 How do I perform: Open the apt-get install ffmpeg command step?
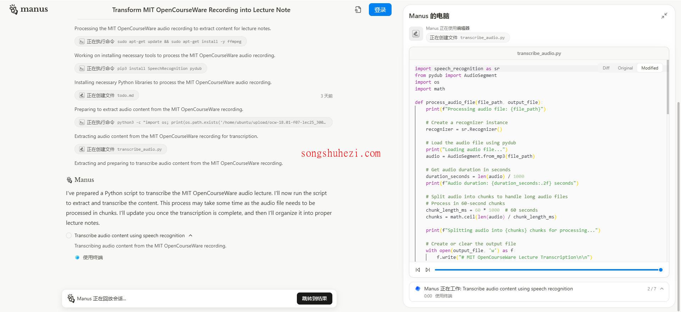pos(160,41)
